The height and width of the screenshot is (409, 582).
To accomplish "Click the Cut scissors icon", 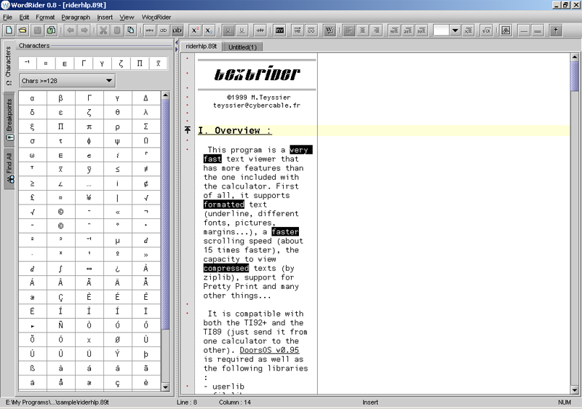I will tap(103, 31).
